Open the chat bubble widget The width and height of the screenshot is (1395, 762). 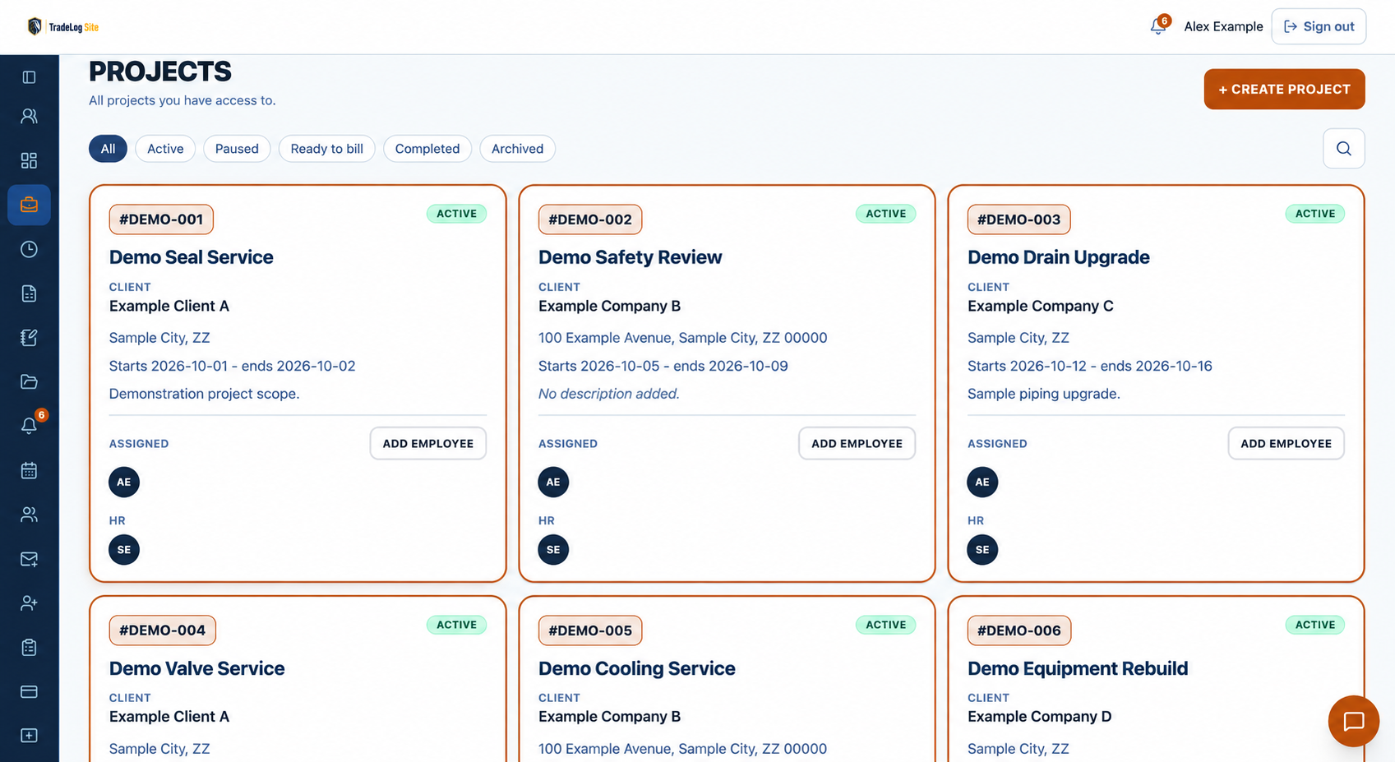click(1353, 721)
